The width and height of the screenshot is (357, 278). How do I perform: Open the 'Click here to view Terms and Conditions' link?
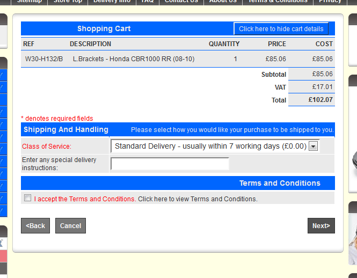tap(198, 199)
